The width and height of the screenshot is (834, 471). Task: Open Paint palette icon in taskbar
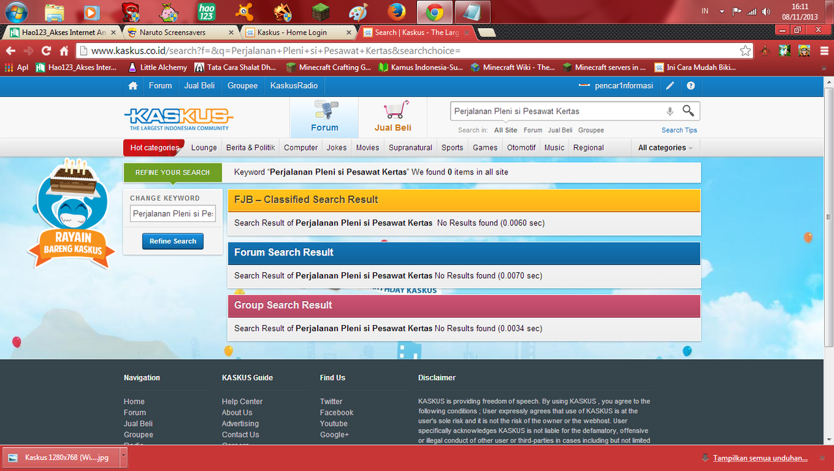[358, 12]
